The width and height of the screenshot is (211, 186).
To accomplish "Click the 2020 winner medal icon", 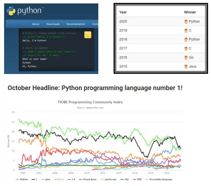I will pyautogui.click(x=186, y=22).
